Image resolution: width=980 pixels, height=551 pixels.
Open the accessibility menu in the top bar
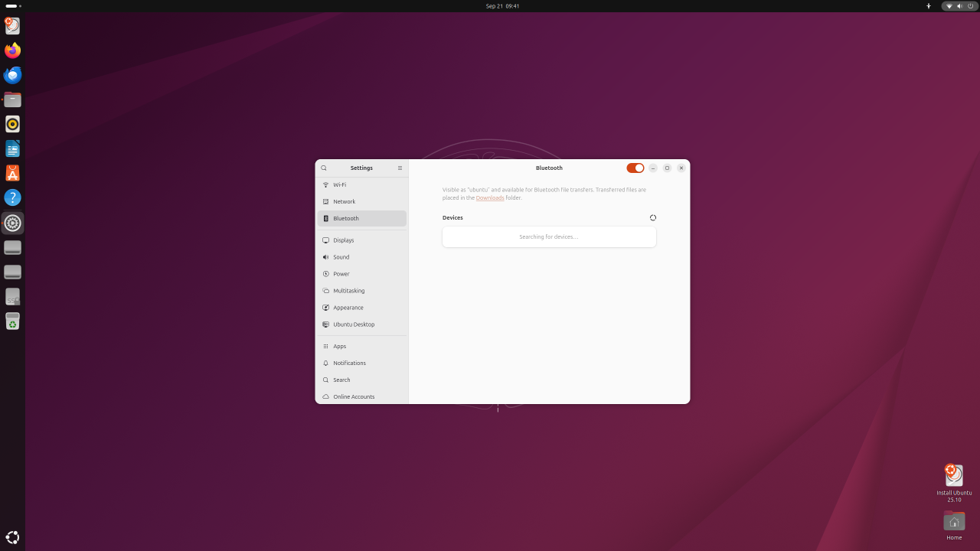point(929,5)
